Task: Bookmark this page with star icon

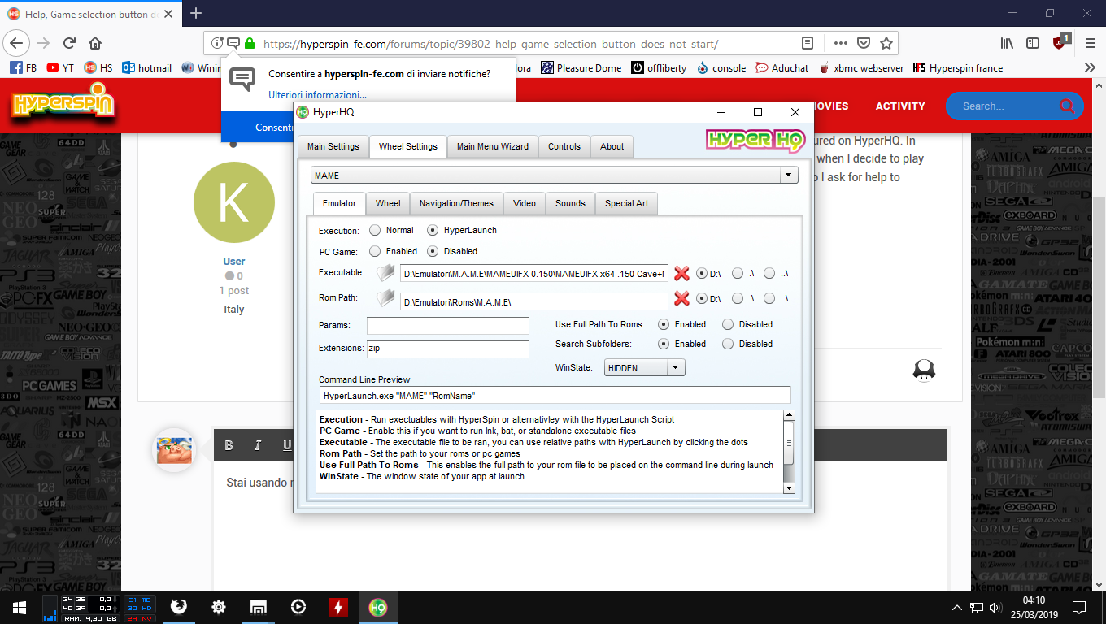Action: (x=886, y=43)
